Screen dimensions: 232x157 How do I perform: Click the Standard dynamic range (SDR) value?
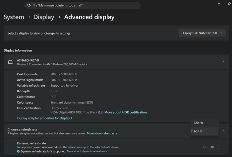pyautogui.click(x=72, y=103)
